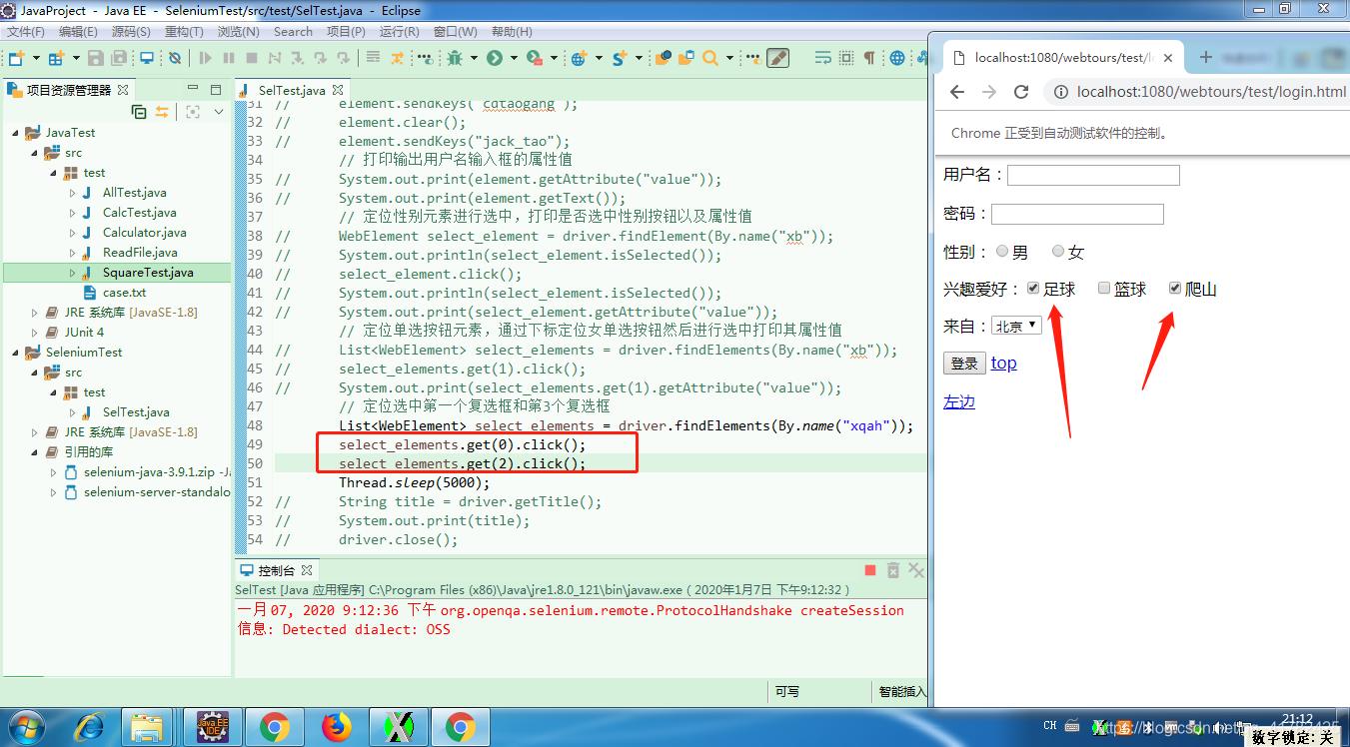Click the red Terminate icon in console
The image size is (1350, 747).
tap(870, 570)
